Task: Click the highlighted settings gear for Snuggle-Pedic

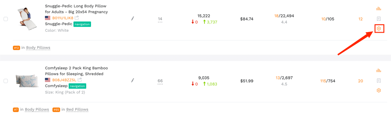Action: (379, 29)
